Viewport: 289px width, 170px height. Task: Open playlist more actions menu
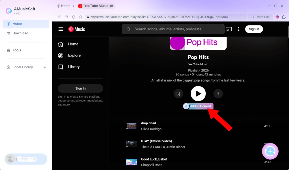tap(218, 94)
